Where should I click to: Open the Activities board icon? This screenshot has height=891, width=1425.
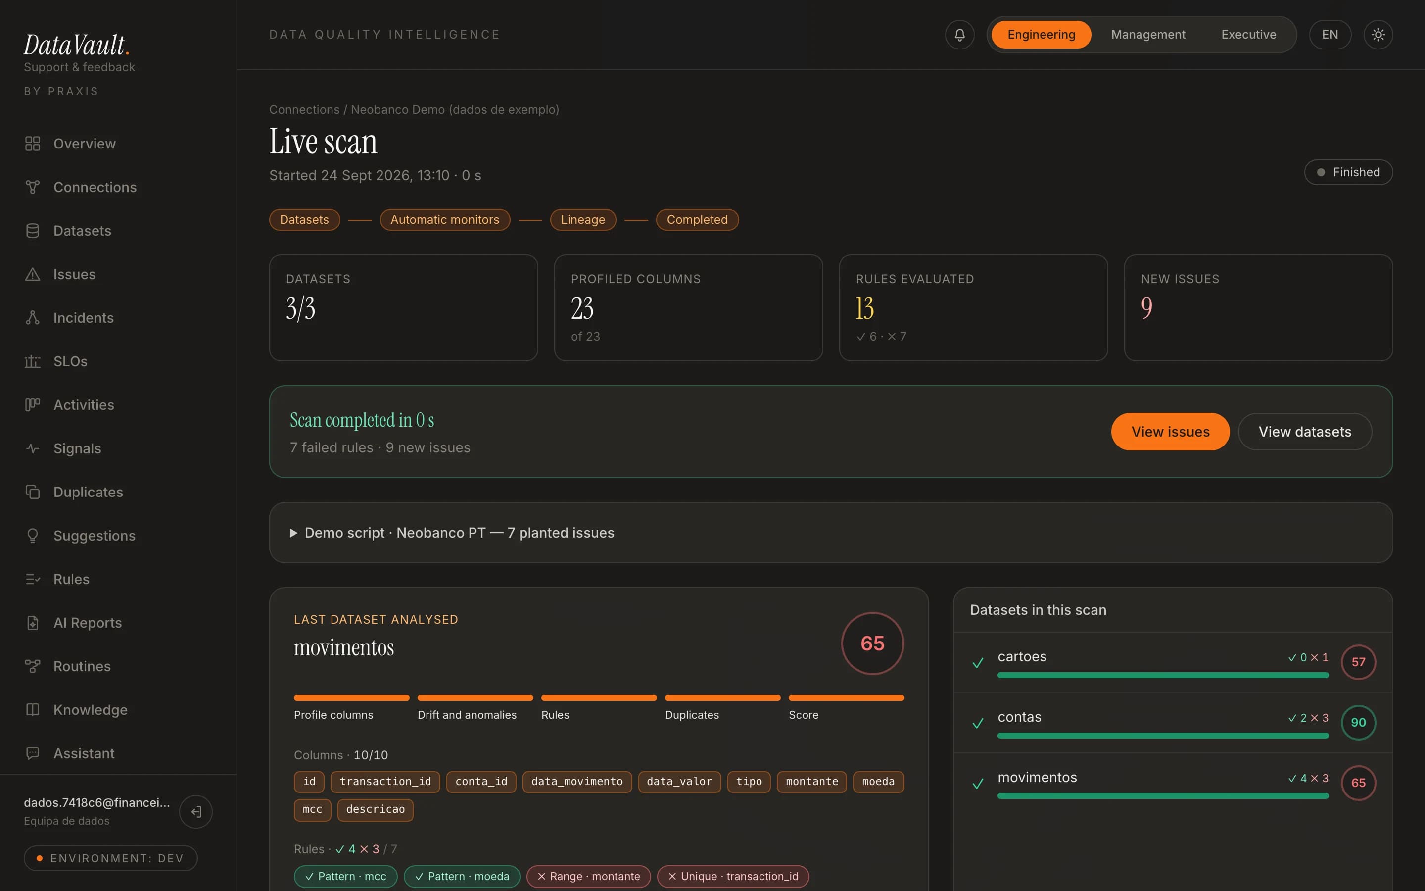tap(32, 405)
